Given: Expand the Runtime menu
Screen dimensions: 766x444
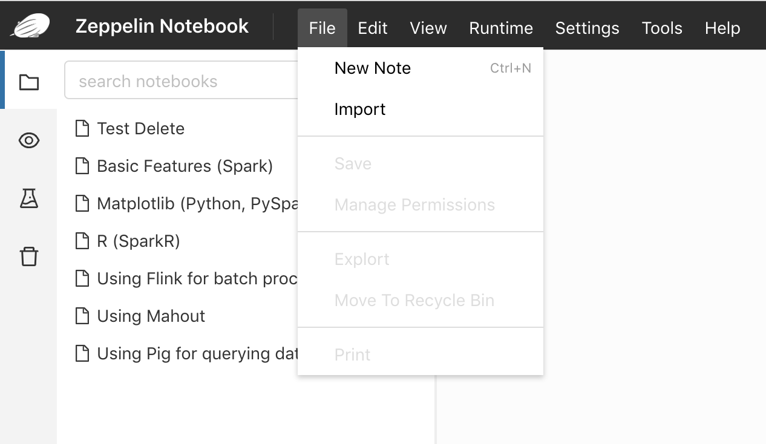Looking at the screenshot, I should [x=501, y=28].
